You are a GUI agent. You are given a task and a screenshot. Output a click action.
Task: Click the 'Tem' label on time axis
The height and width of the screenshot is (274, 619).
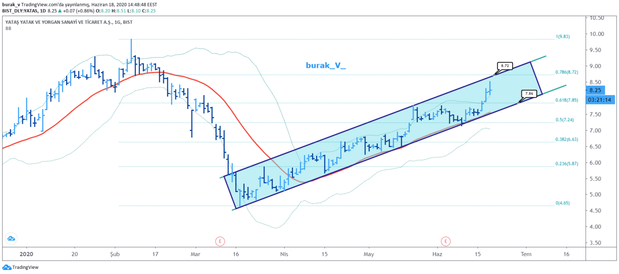point(525,254)
